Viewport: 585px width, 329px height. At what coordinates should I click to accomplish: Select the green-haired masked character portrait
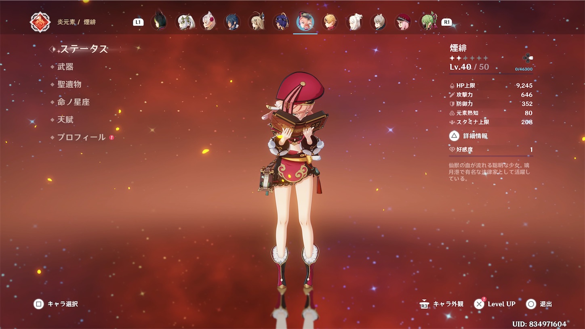click(x=428, y=22)
